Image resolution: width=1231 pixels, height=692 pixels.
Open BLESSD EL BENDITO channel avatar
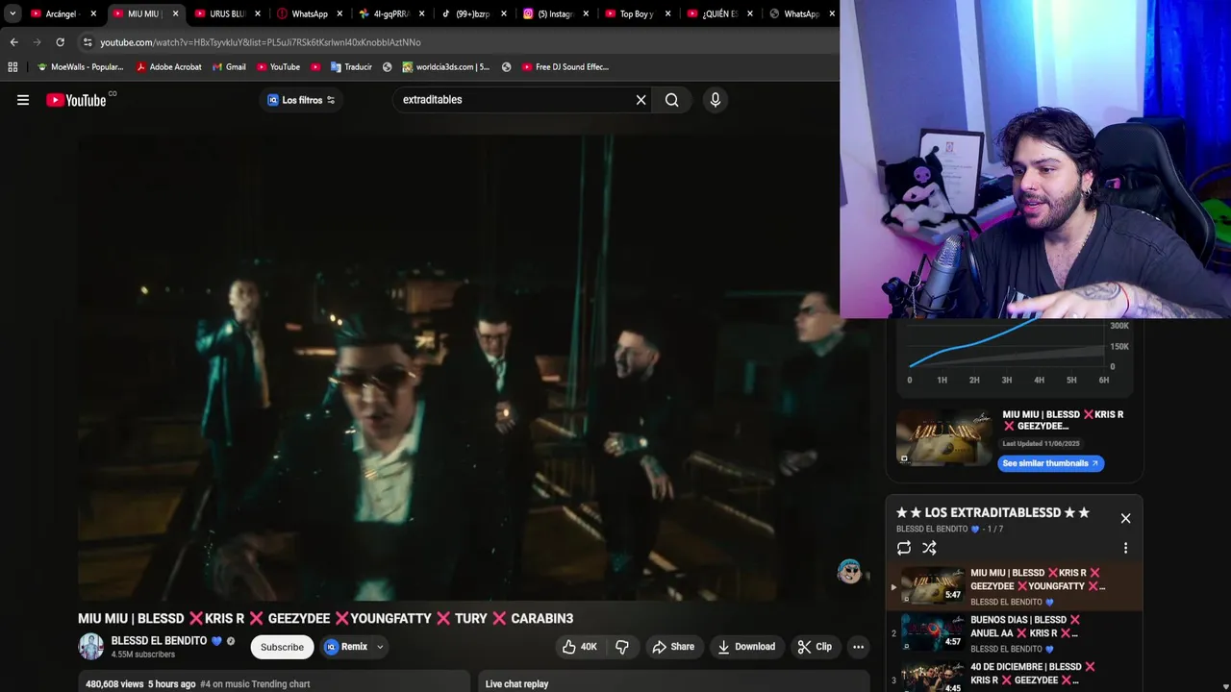point(90,647)
